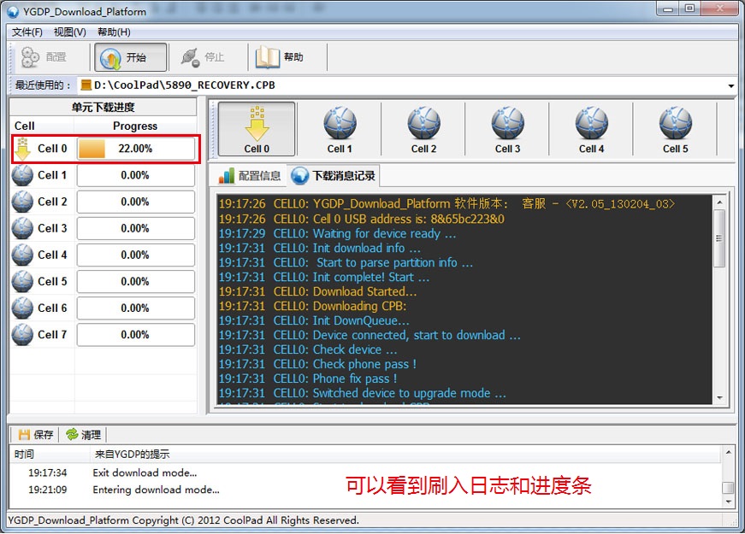
Task: Click Cell 1 globe icon in progress list
Action: pyautogui.click(x=22, y=176)
